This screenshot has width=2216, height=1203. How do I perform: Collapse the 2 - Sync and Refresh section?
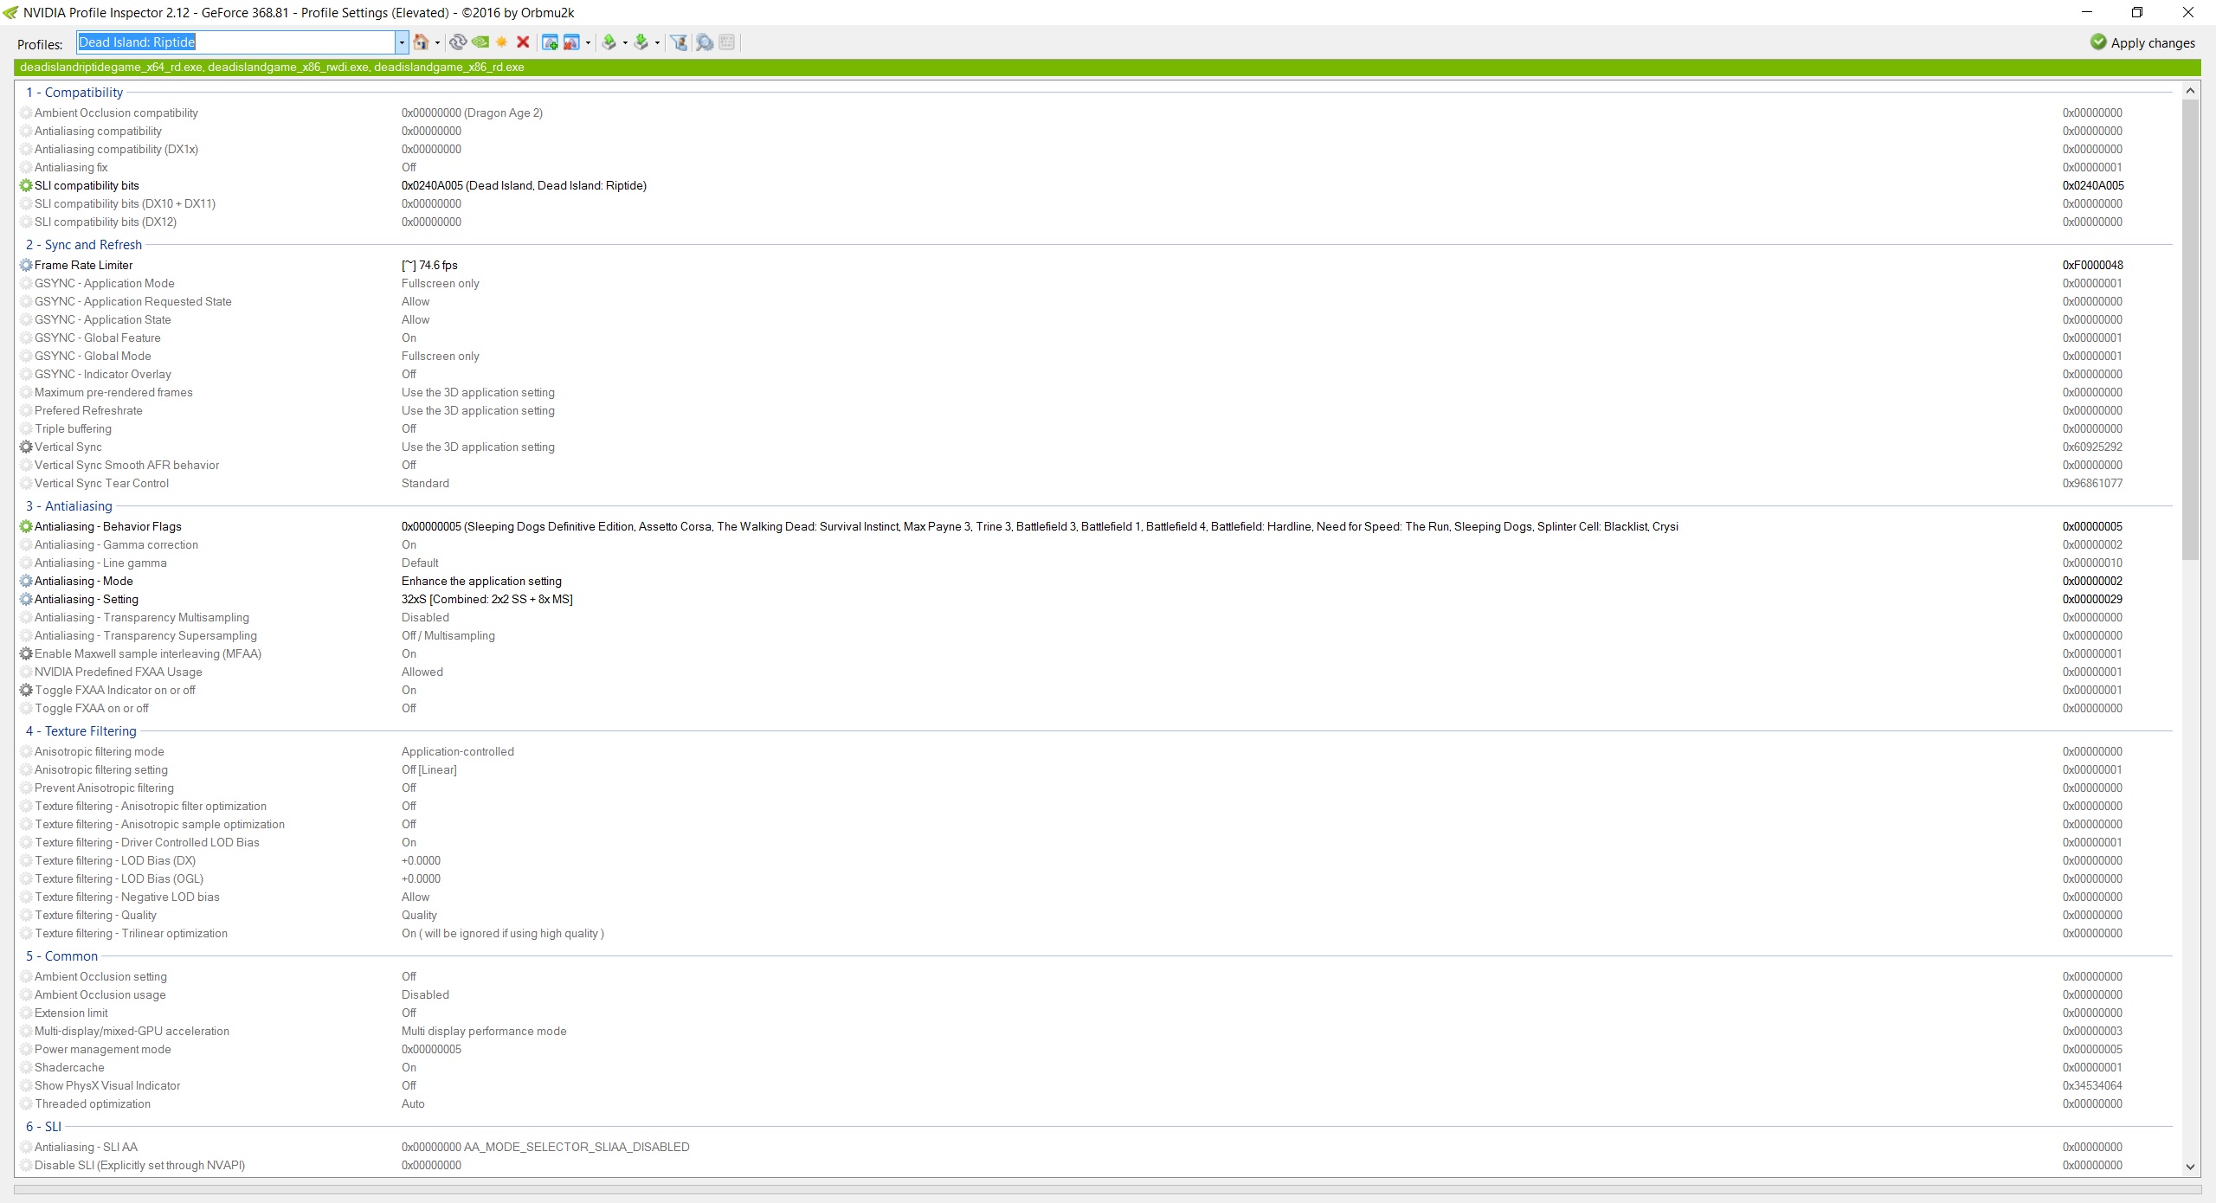(x=84, y=245)
